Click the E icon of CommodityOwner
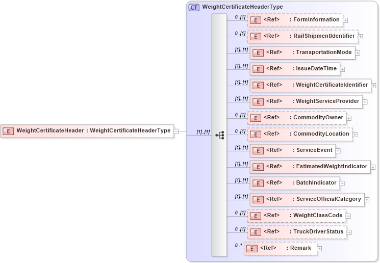Image resolution: width=380 pixels, height=263 pixels. tap(256, 118)
